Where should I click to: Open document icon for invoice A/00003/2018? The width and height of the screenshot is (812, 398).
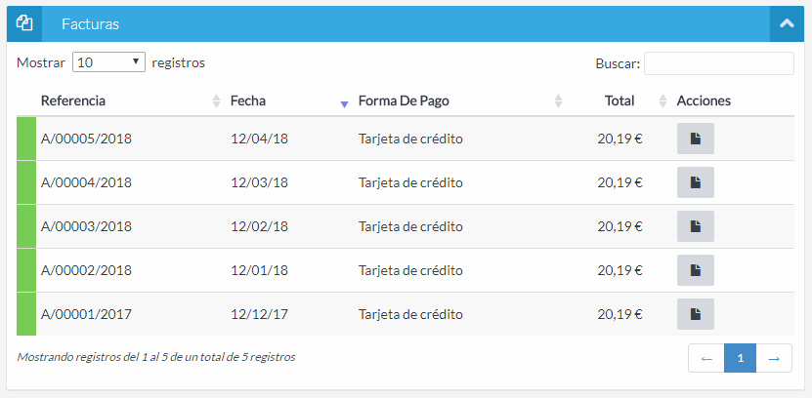click(695, 226)
